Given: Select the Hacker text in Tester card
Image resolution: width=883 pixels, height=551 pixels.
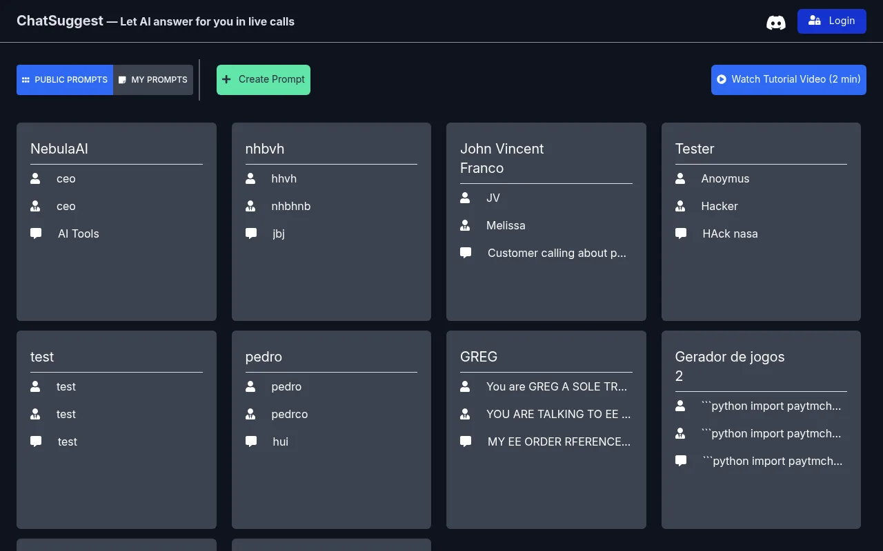Looking at the screenshot, I should 720,206.
